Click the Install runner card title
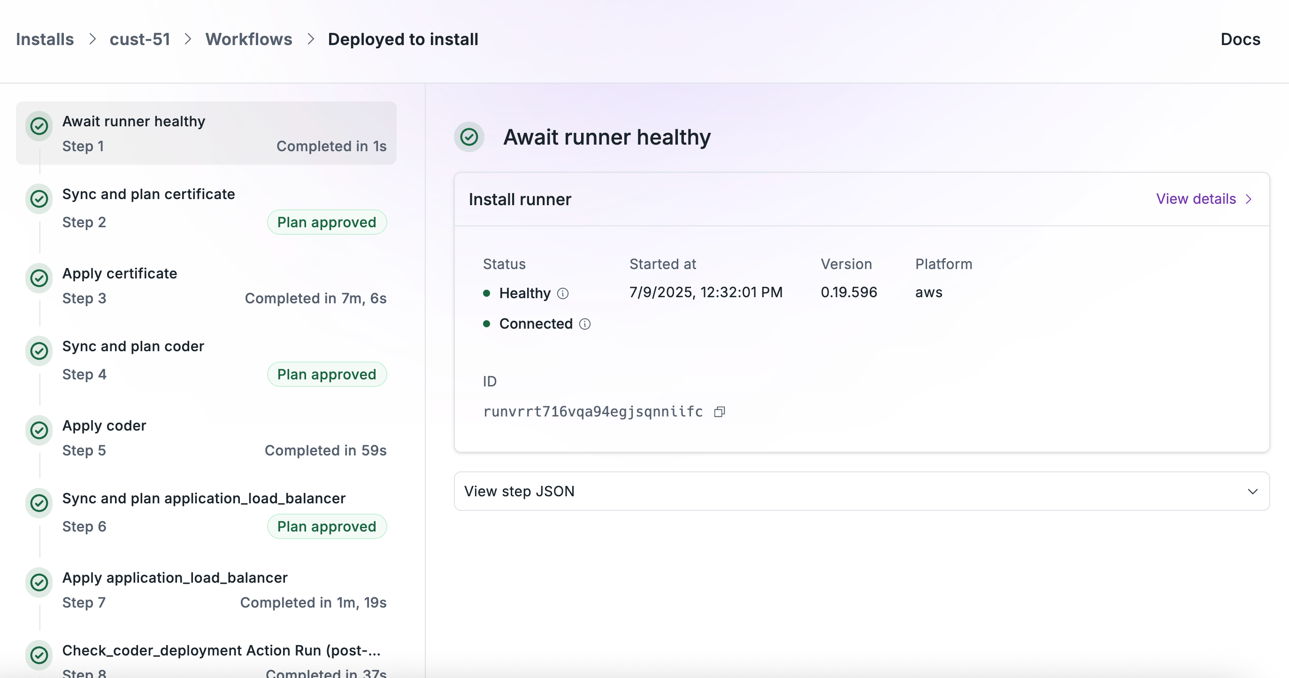This screenshot has height=678, width=1289. [x=520, y=199]
